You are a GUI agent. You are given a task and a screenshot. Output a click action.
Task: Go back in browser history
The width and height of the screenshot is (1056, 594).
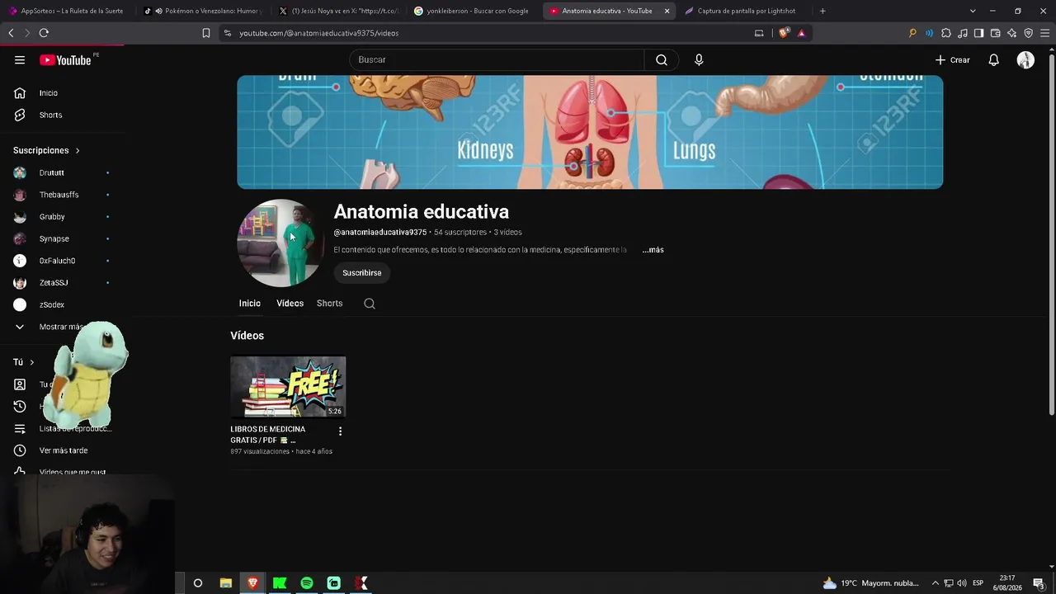tap(11, 33)
